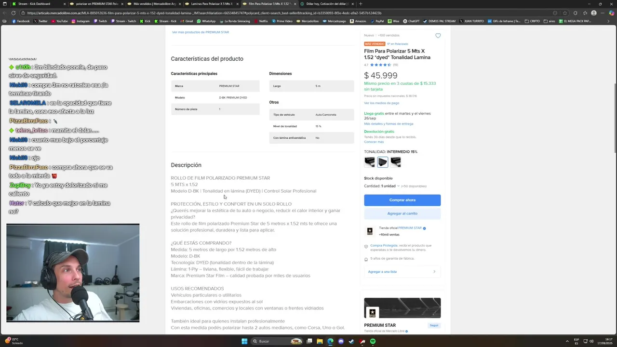Open Prime Video bookmark

[282, 21]
